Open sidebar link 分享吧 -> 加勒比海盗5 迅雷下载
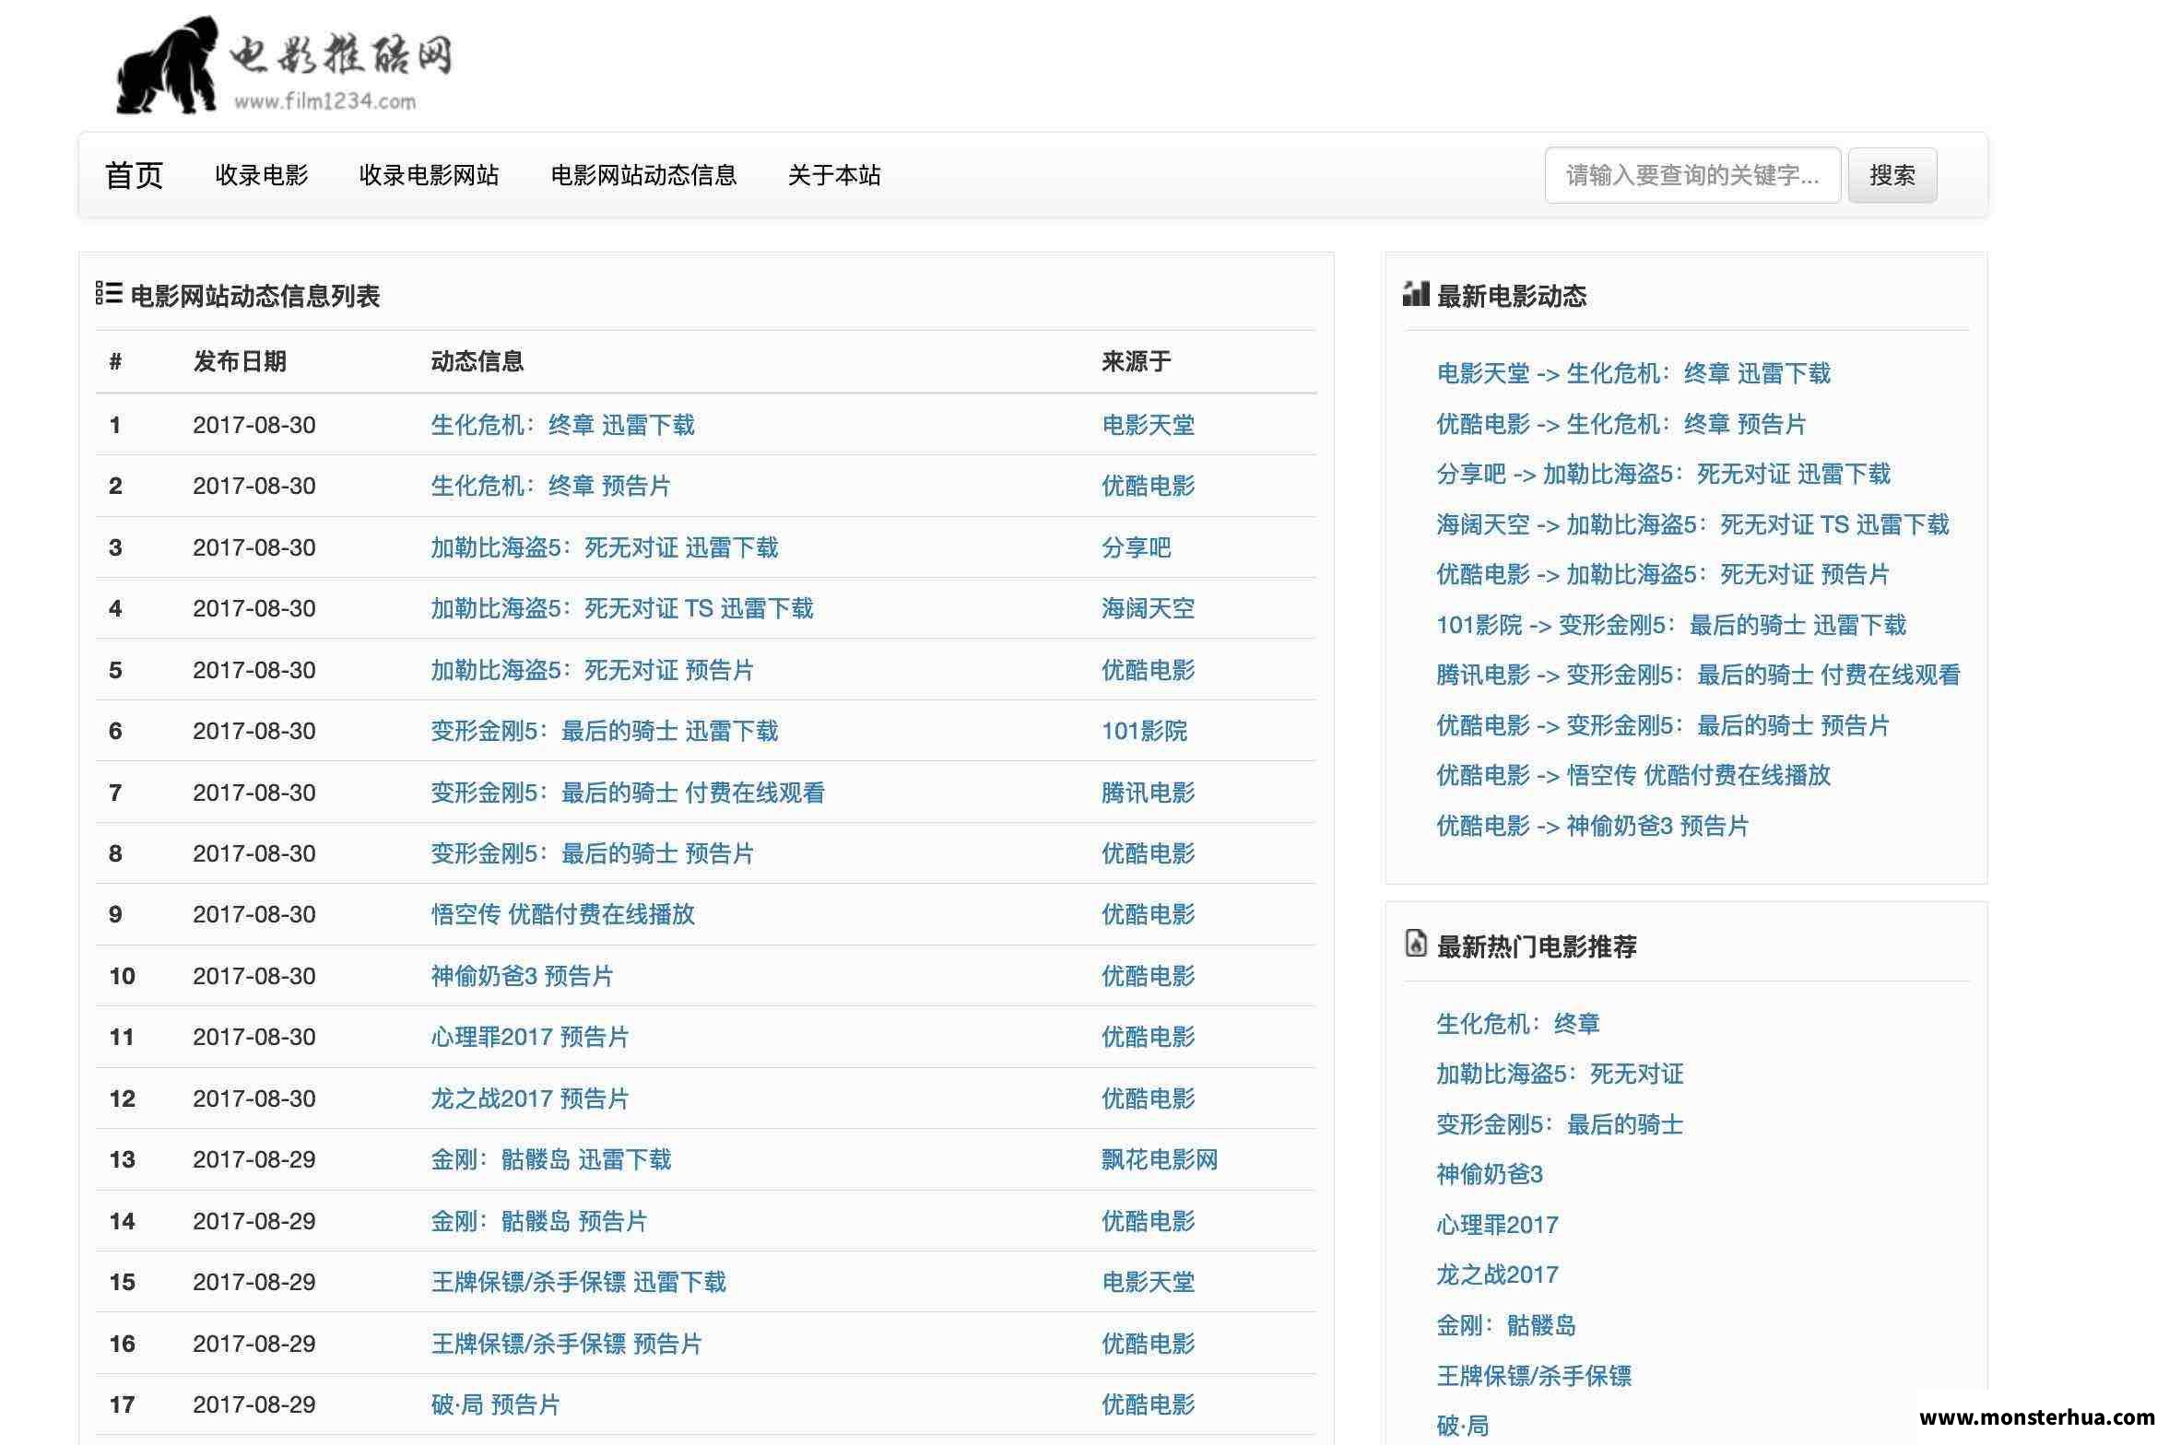 click(1664, 474)
